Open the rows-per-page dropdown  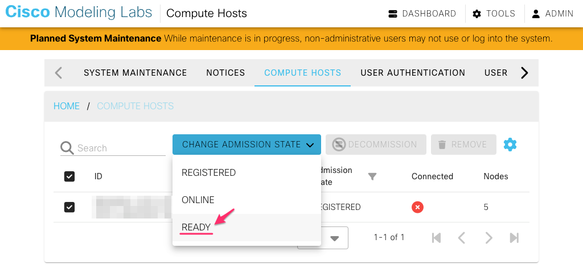click(335, 238)
